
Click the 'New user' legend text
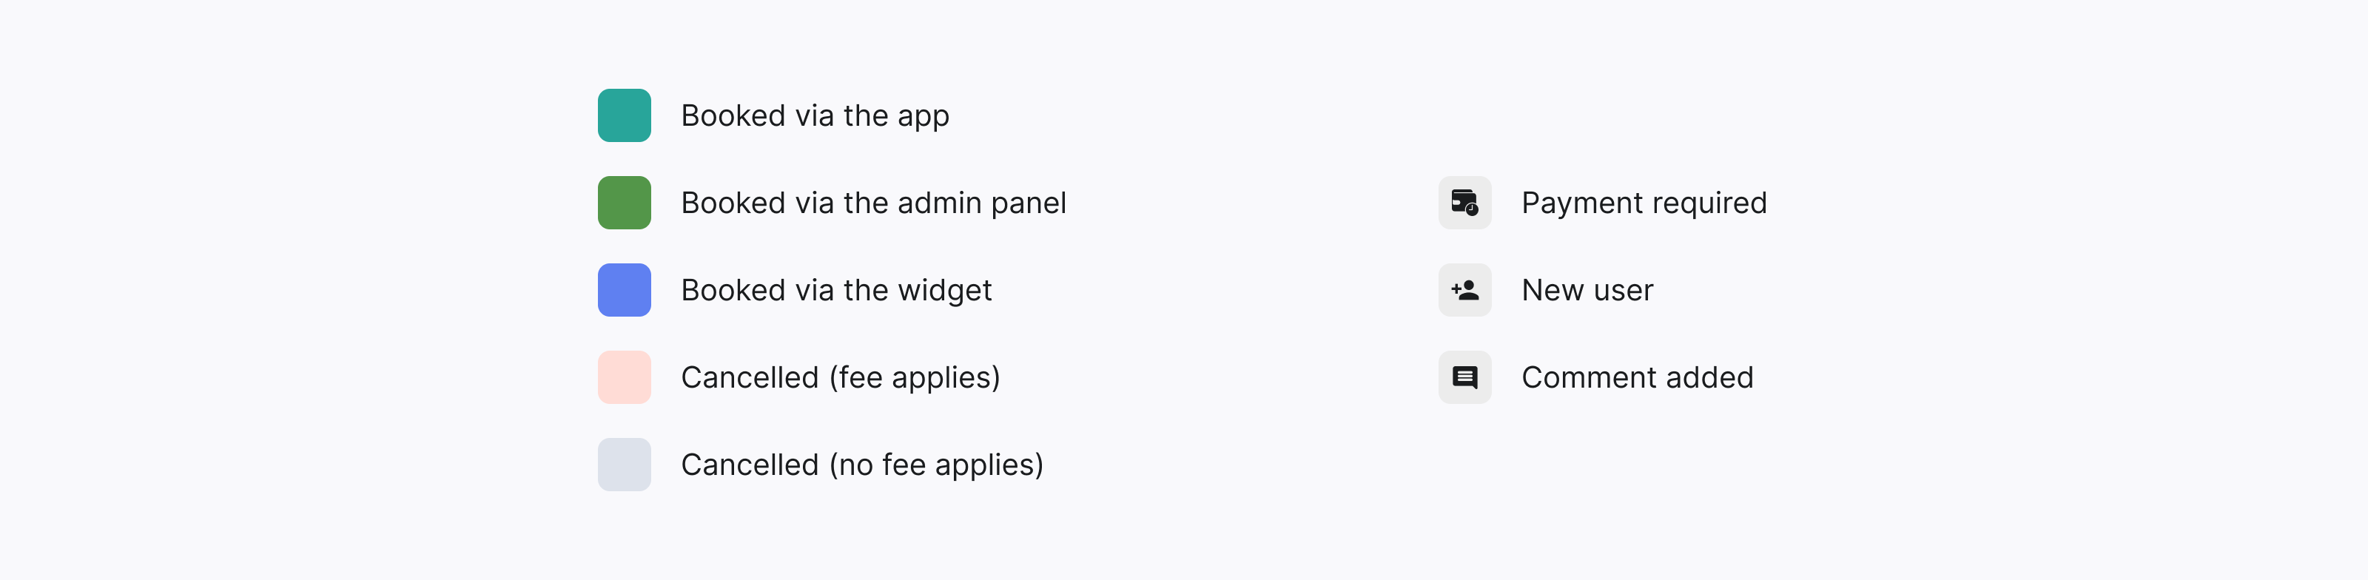coord(1587,289)
